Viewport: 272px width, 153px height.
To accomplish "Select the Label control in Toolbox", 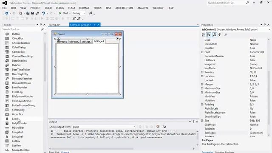I will click(x=15, y=119).
